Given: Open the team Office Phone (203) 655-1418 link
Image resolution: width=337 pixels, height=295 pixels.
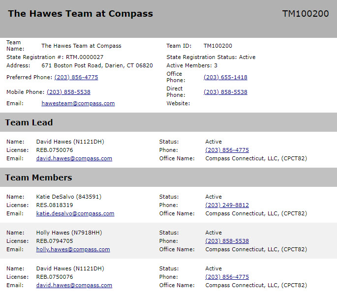Looking at the screenshot, I should (x=225, y=77).
